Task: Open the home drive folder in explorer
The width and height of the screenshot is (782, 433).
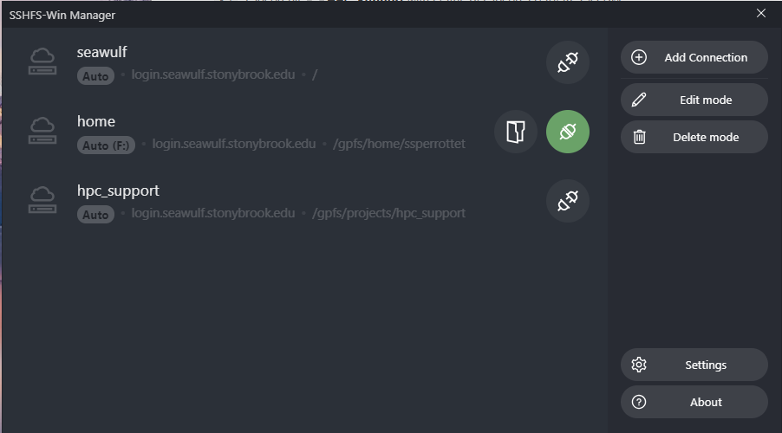Action: click(x=516, y=132)
